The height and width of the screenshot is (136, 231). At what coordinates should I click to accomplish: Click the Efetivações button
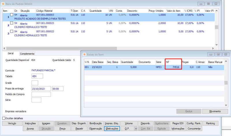112,129
